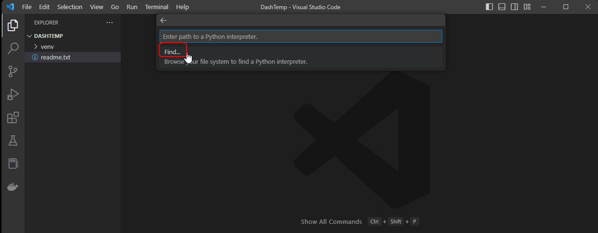The width and height of the screenshot is (598, 233).
Task: Open the Terminal menu
Action: point(157,7)
